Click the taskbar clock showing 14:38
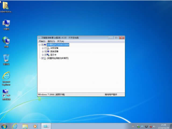The image size is (172, 129). click(x=163, y=126)
